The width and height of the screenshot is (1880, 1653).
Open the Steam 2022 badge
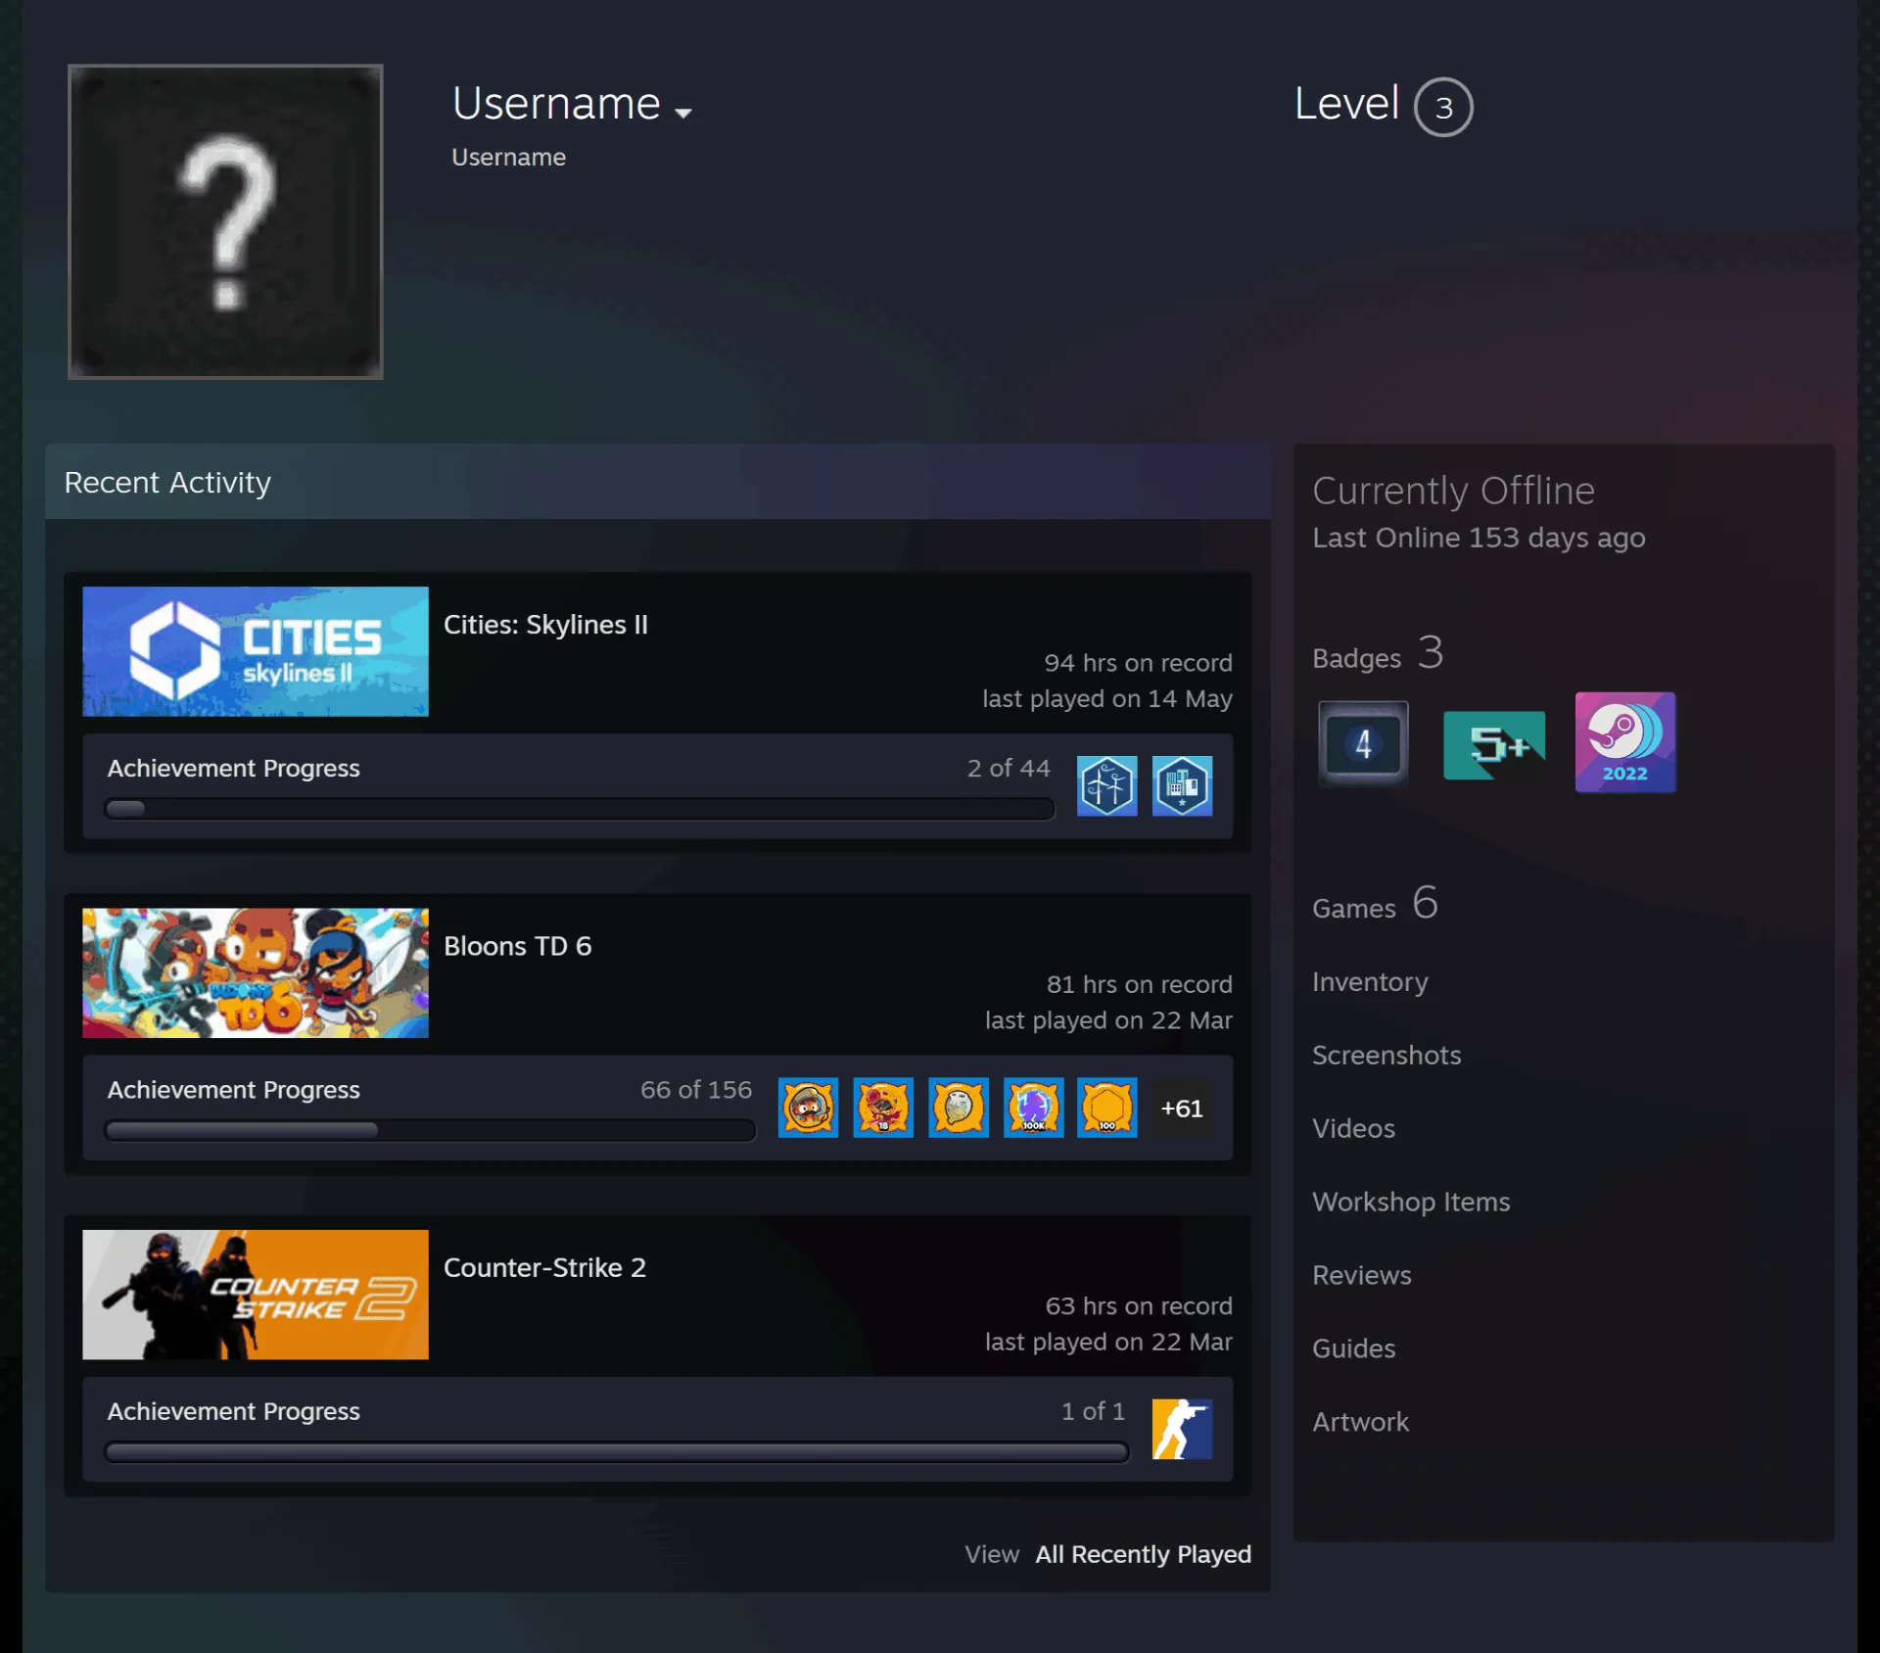(x=1624, y=742)
